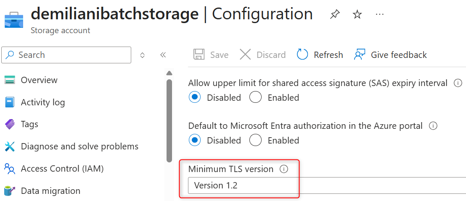Click the Give feedback icon
Image resolution: width=466 pixels, height=201 pixels.
[360, 55]
